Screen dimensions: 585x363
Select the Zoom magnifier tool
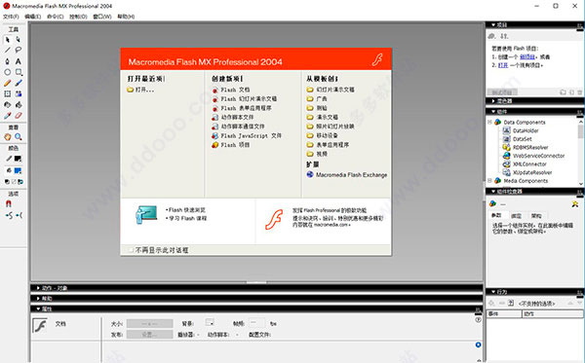tap(18, 137)
